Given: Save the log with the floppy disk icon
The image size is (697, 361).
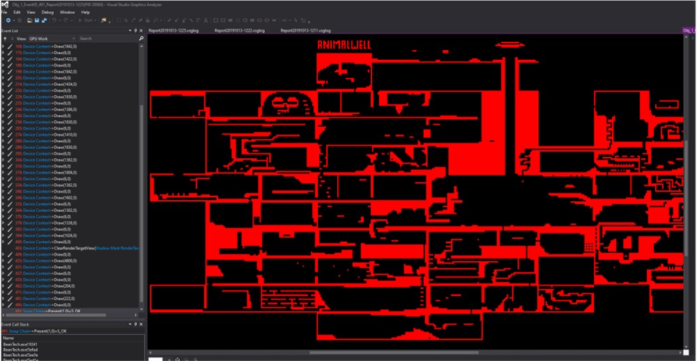Looking at the screenshot, I should 37,20.
